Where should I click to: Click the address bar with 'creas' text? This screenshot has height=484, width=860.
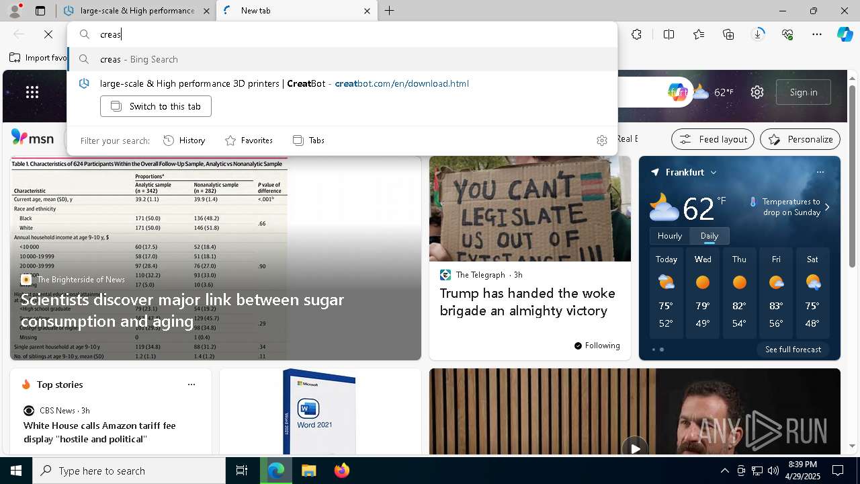pyautogui.click(x=343, y=34)
